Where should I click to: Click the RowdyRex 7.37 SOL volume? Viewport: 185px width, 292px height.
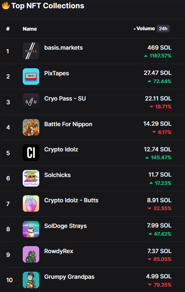tap(159, 251)
